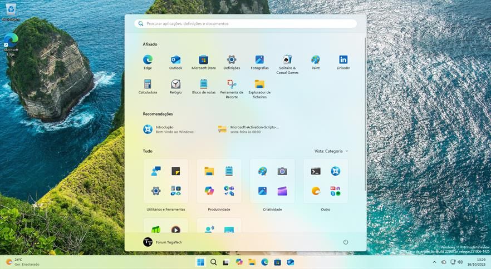The width and height of the screenshot is (491, 269).
Task: Click the OneDrive cloud tray icon
Action: (444, 262)
